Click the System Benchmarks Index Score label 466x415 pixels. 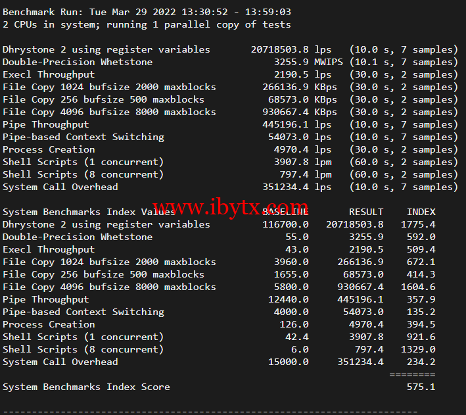86,387
